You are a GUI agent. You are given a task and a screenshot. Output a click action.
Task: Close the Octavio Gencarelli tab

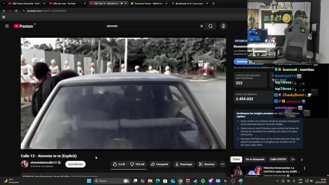click(44, 4)
